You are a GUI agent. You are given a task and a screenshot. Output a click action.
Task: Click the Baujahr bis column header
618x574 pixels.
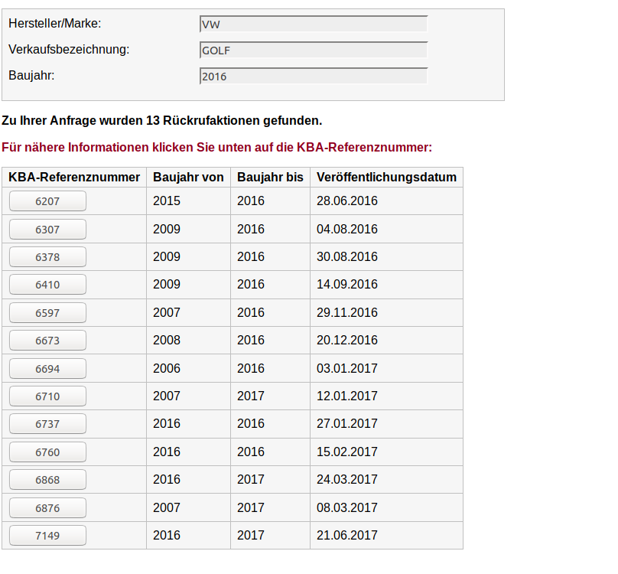(x=271, y=177)
